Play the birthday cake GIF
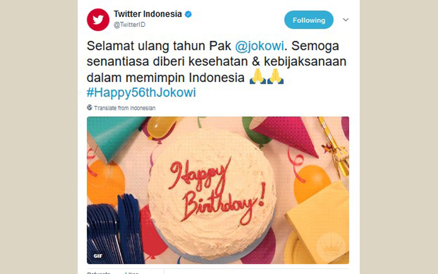This screenshot has height=274, width=438. click(x=218, y=190)
